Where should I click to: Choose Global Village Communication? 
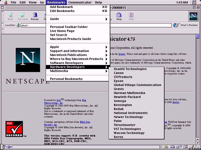pos(136,85)
